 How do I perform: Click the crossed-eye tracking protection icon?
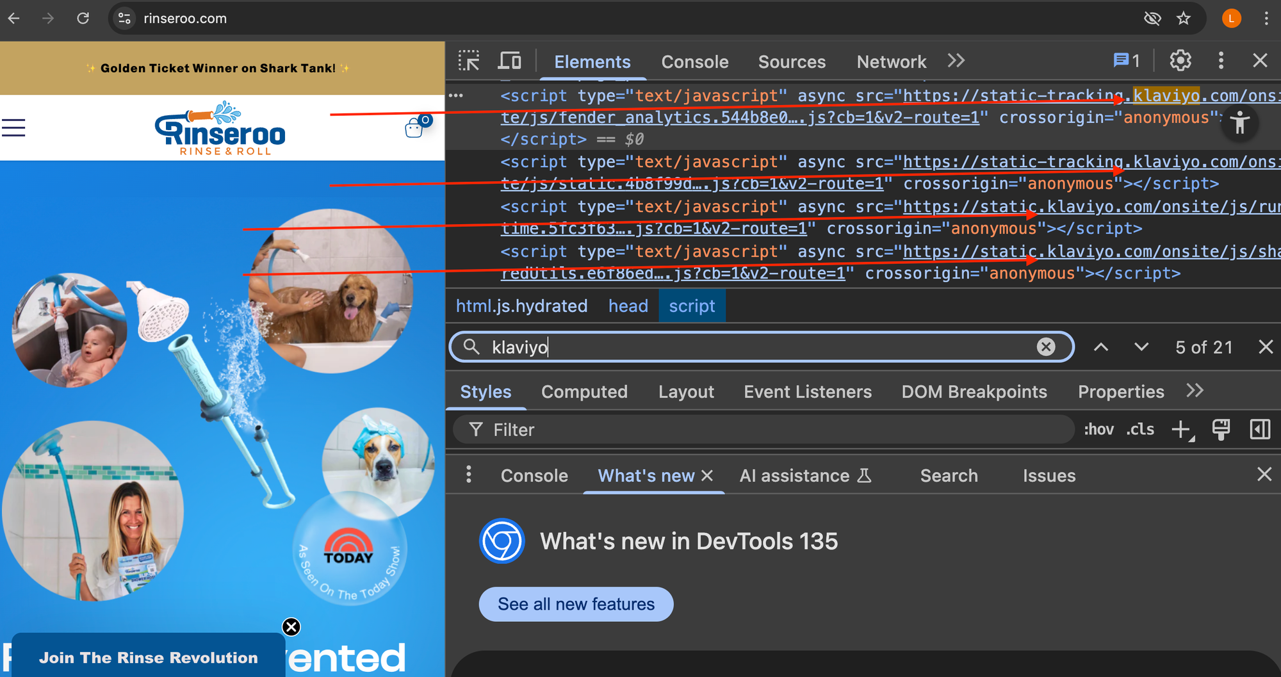1152,19
